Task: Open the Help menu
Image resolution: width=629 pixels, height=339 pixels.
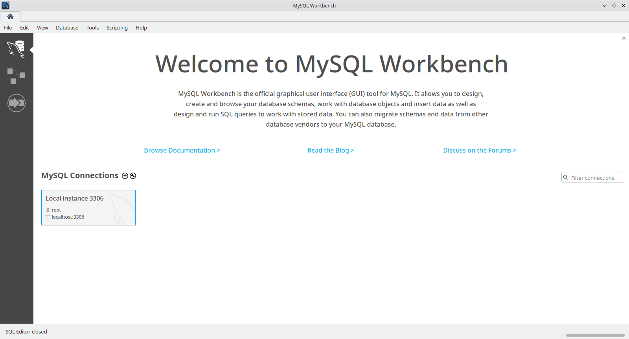Action: coord(141,28)
